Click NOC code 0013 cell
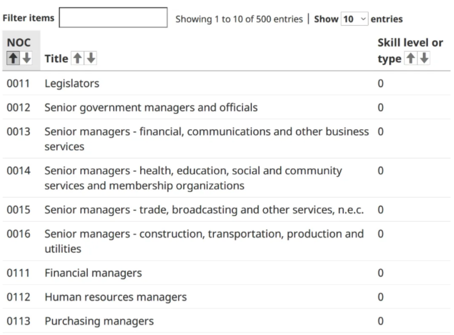This screenshot has width=454, height=335. (19, 131)
